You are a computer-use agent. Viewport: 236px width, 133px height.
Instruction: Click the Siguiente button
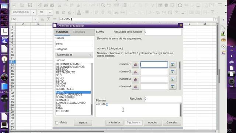[133, 123]
